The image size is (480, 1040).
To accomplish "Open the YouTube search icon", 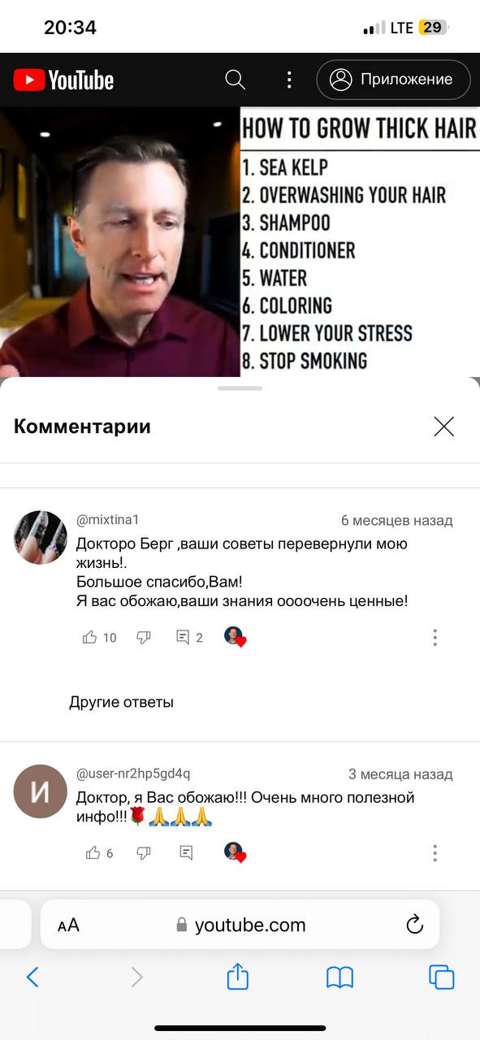I will tap(236, 80).
